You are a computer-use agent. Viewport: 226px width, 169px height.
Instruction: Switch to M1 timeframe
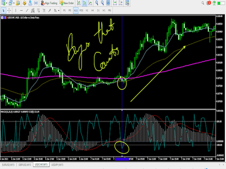(x=64, y=11)
